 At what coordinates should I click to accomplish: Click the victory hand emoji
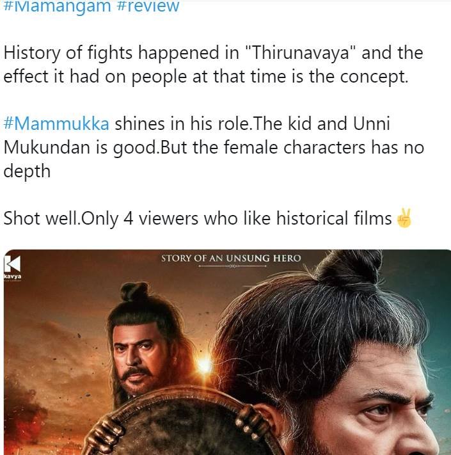(404, 218)
